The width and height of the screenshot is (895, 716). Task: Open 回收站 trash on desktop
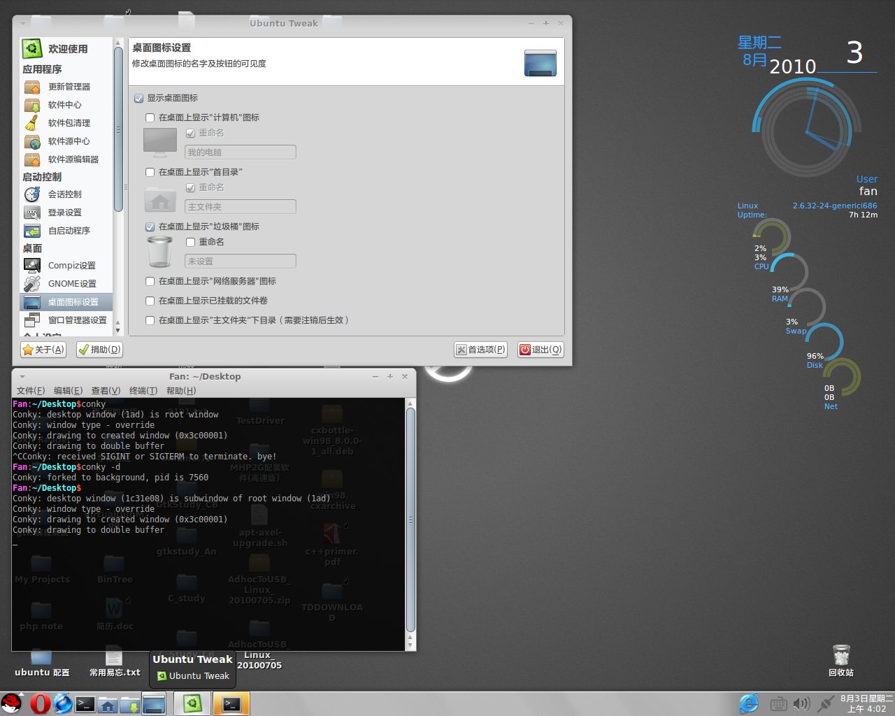pos(841,661)
